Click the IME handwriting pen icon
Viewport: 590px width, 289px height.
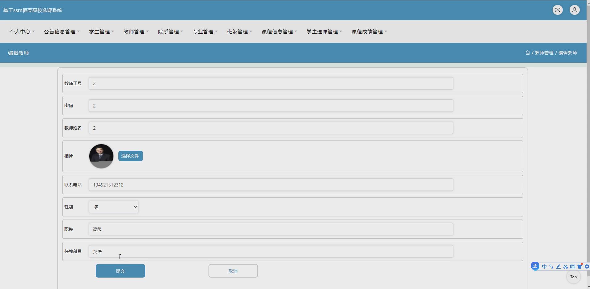(x=558, y=266)
